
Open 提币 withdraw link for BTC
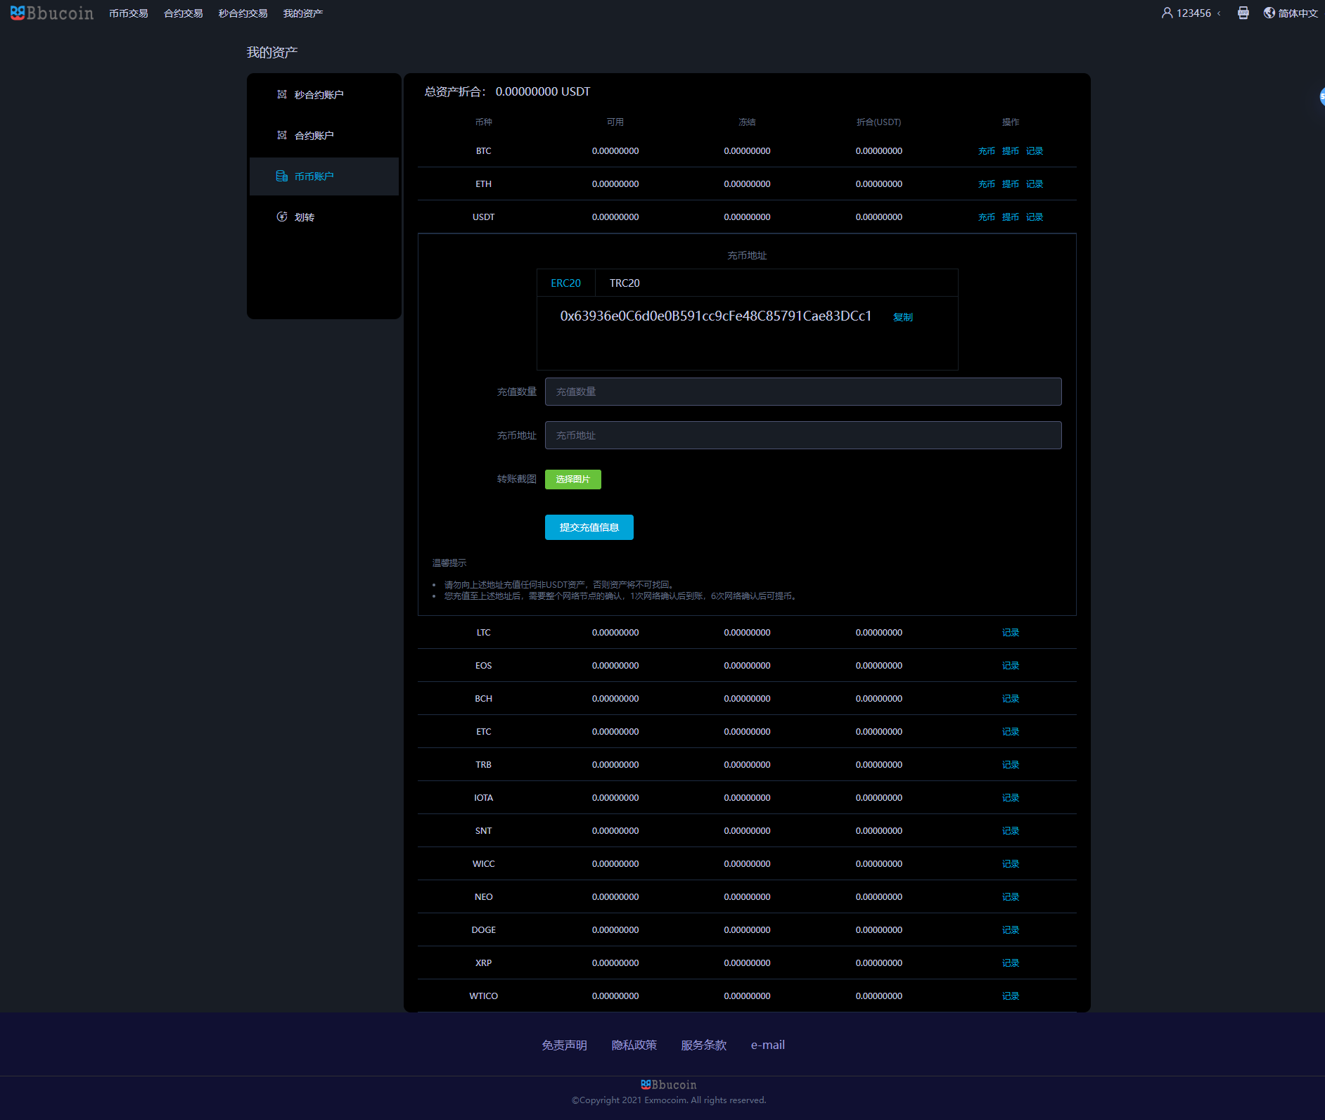[x=1010, y=151]
